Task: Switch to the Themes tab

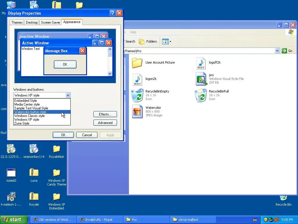Action: coord(17,22)
